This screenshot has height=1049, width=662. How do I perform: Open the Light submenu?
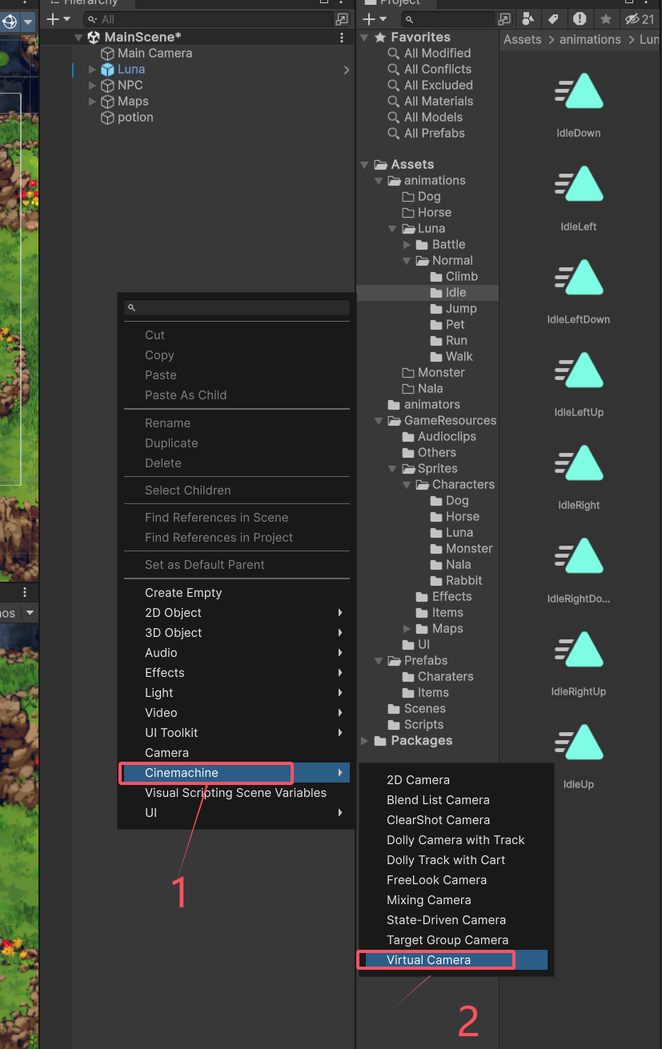(237, 693)
